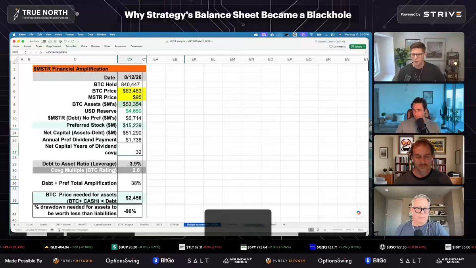Toggle the AutoSave switch in Excel
Image resolution: width=476 pixels, height=268 pixels.
click(44, 41)
